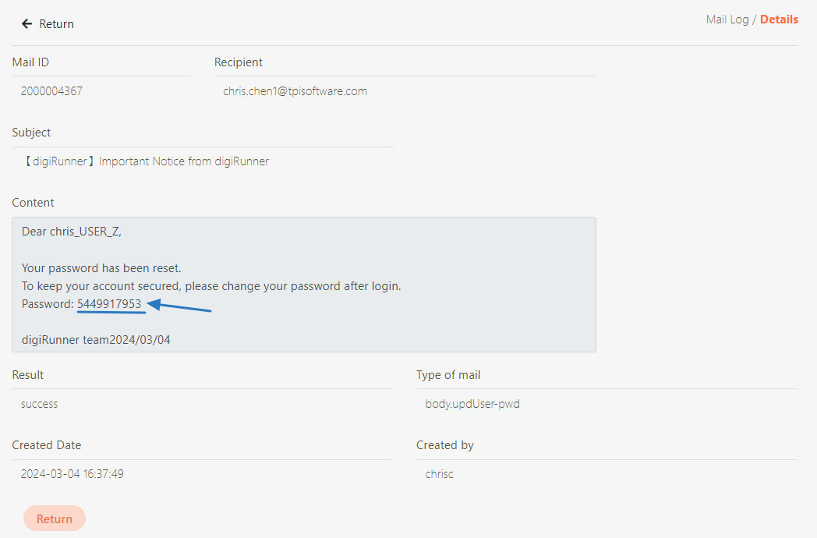This screenshot has width=817, height=538.
Task: Select the Created Date timestamp field
Action: (72, 474)
